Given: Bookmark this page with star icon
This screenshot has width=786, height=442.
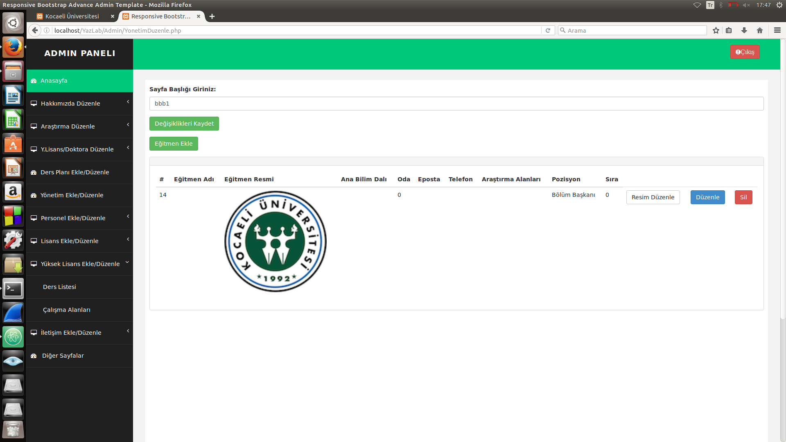Looking at the screenshot, I should pos(716,30).
